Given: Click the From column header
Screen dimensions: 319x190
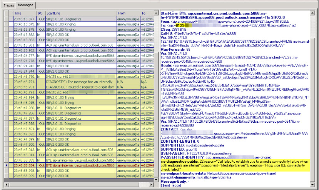Looking at the screenshot, I should click(129, 13).
